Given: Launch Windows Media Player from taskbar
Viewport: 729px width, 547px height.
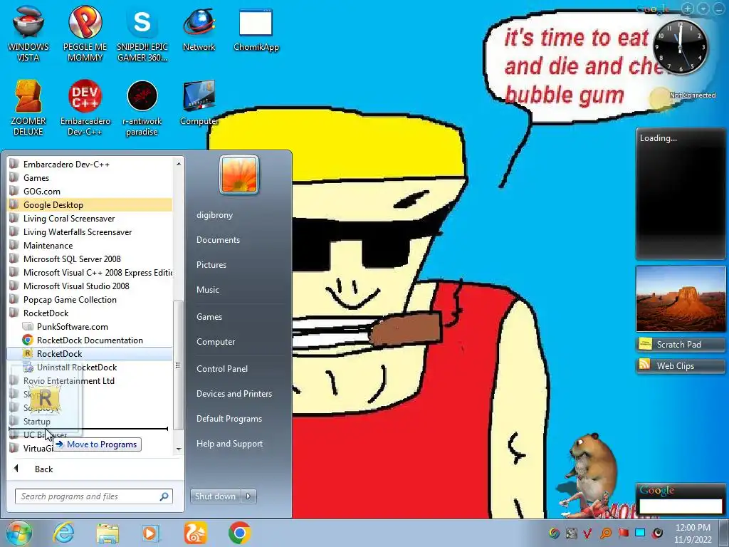Looking at the screenshot, I should pos(151,533).
